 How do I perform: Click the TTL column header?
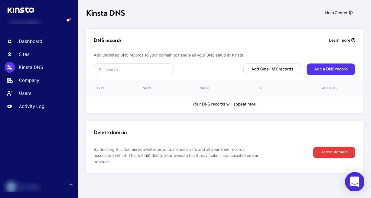pos(260,88)
